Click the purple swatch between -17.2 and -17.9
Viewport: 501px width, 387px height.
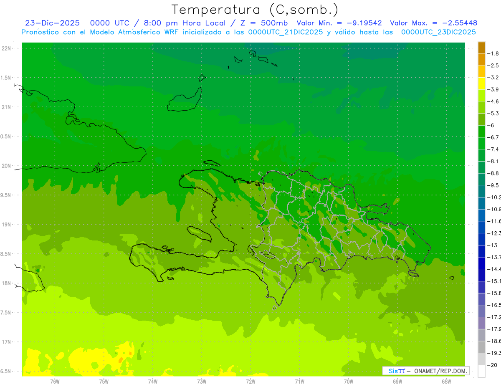click(x=481, y=323)
